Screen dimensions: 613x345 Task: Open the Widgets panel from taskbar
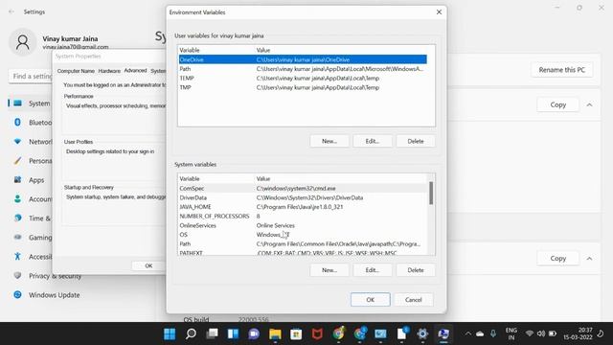(x=234, y=333)
